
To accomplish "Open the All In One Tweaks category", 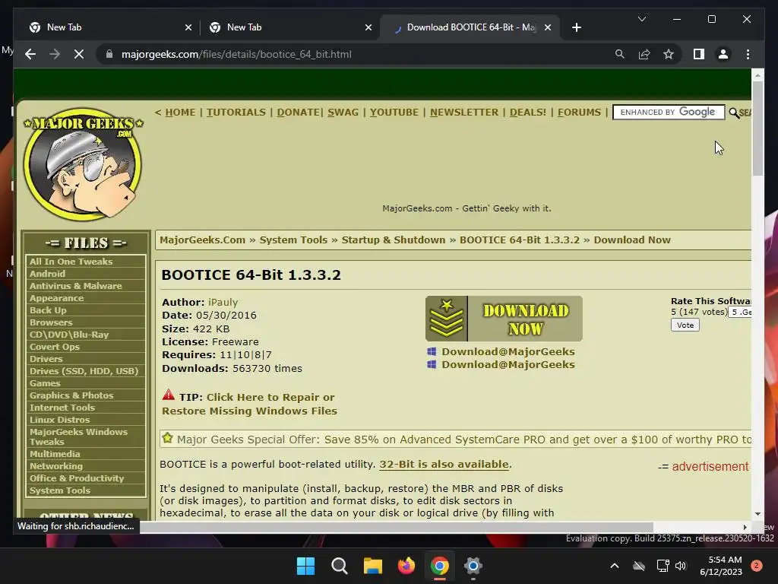I will point(71,262).
